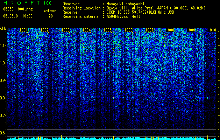The image size is (220, 140).
Task: Click the kHz axis unit label
Action: (x=3, y=28)
